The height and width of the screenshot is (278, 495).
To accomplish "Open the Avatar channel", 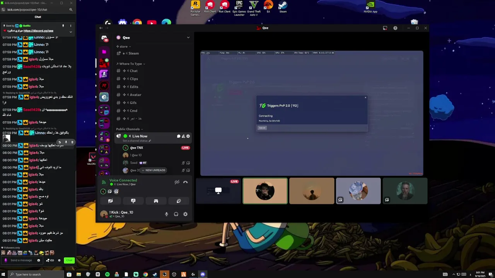I will pyautogui.click(x=153, y=95).
